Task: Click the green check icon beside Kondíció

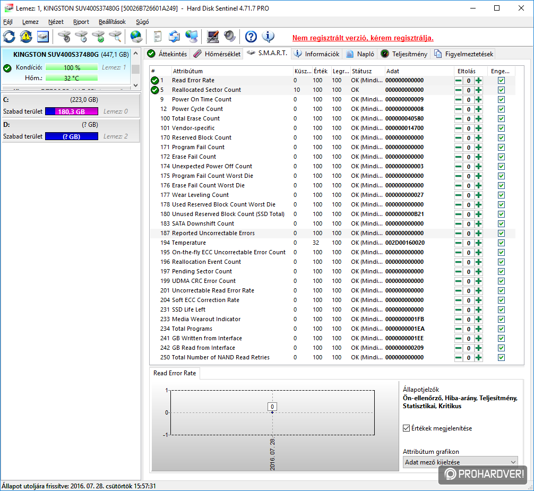Action: point(7,68)
